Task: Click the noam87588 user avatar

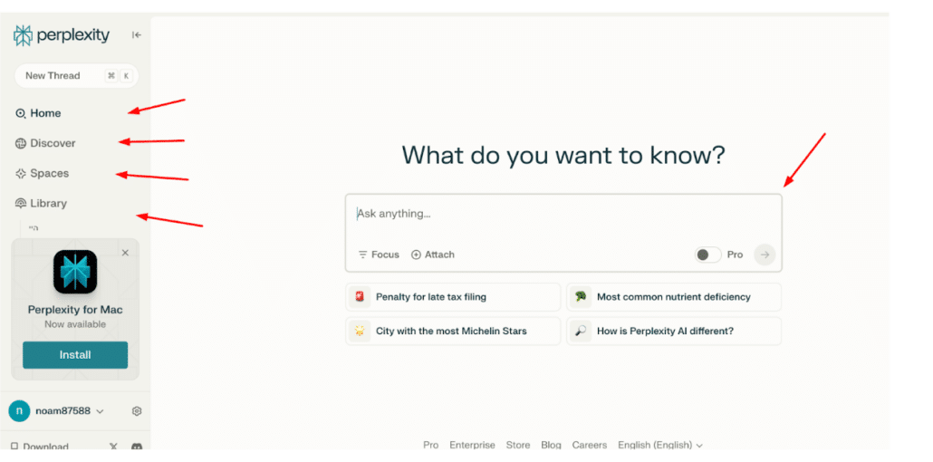Action: click(x=19, y=410)
